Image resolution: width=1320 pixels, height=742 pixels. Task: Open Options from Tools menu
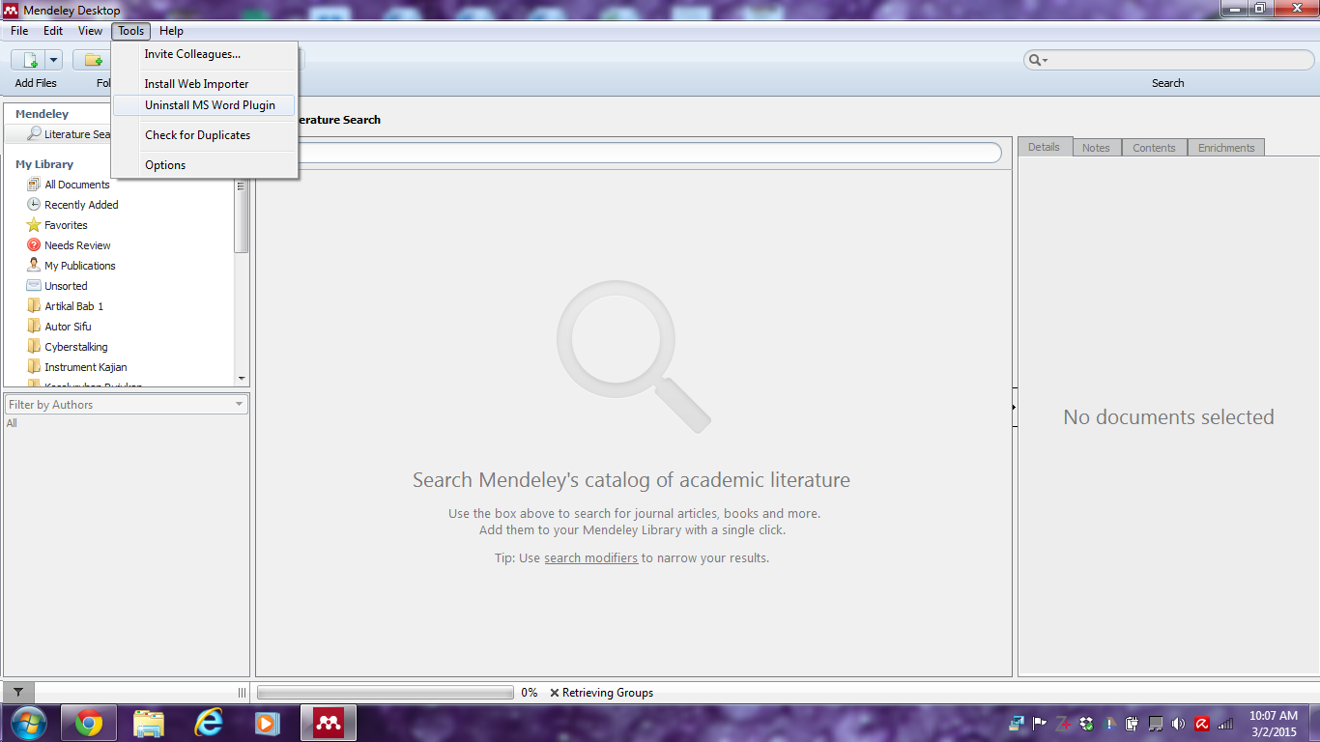[205, 165]
